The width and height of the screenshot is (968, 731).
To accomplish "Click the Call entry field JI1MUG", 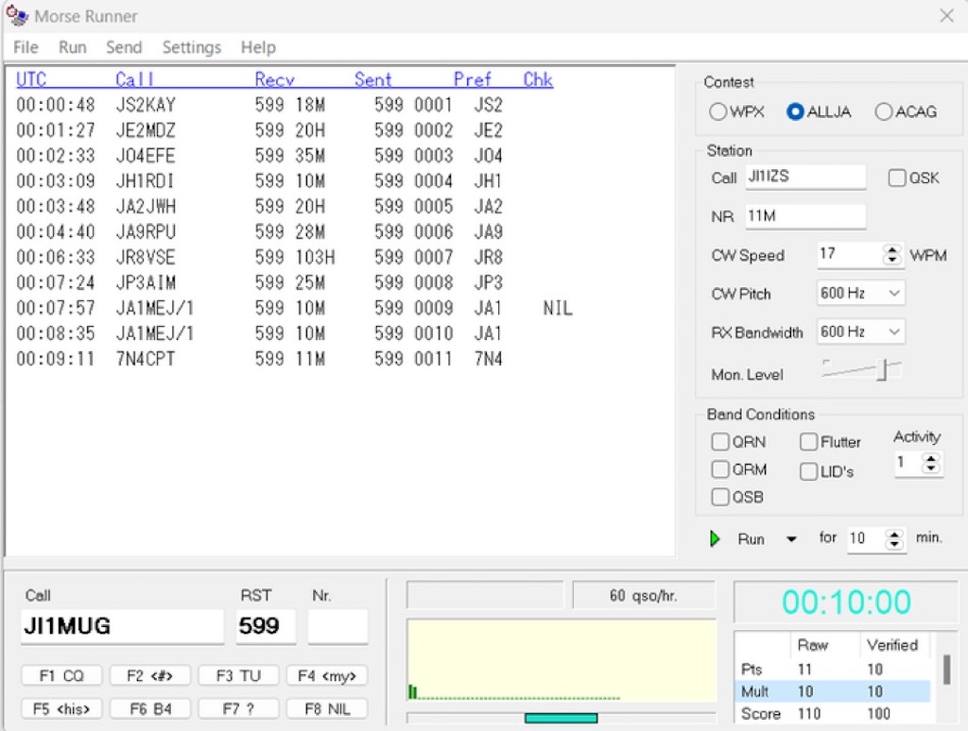I will 122,626.
